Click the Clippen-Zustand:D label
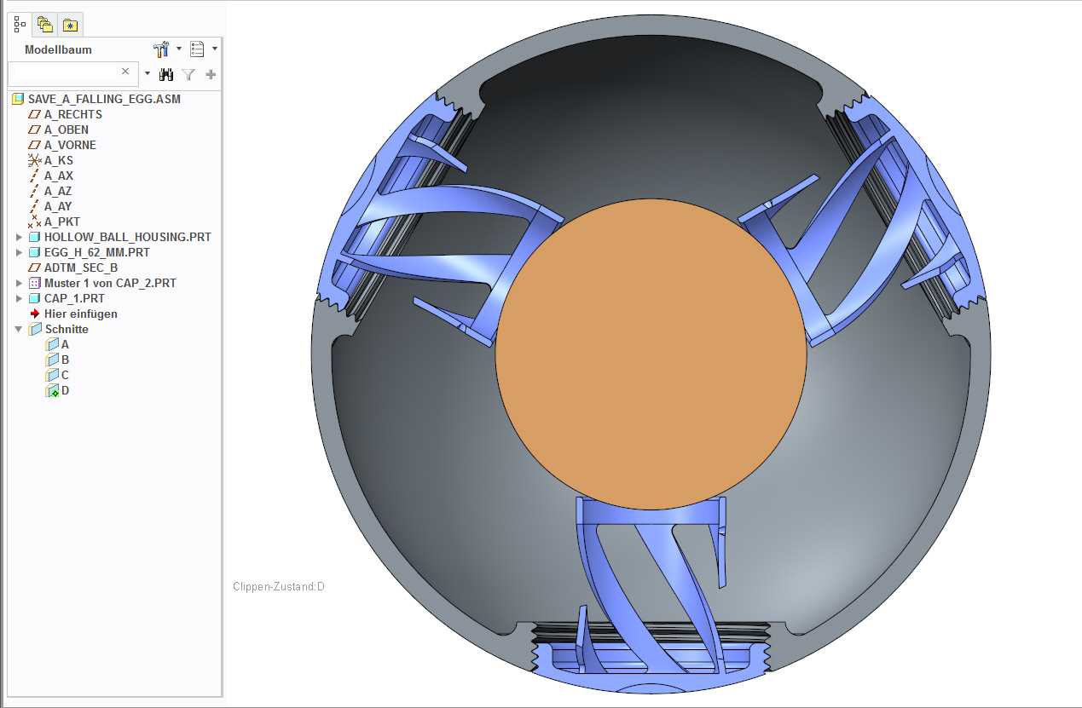Screen dimensions: 1082x708 coord(279,587)
